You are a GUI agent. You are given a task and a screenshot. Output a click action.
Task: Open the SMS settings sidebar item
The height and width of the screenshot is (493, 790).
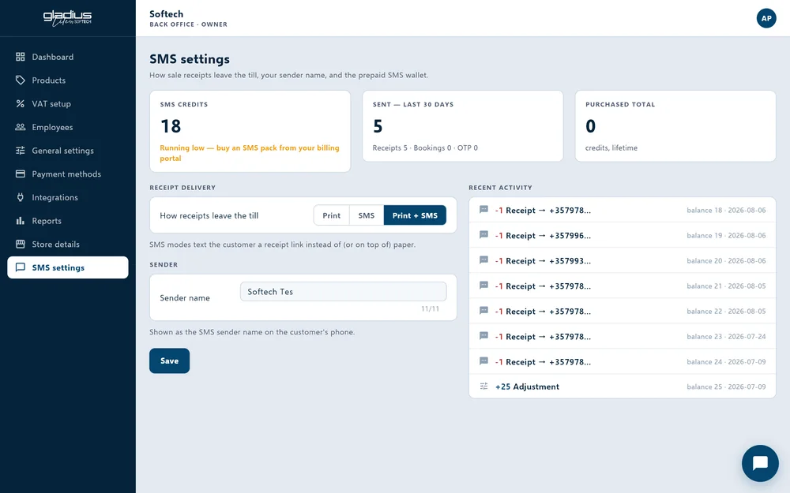67,267
